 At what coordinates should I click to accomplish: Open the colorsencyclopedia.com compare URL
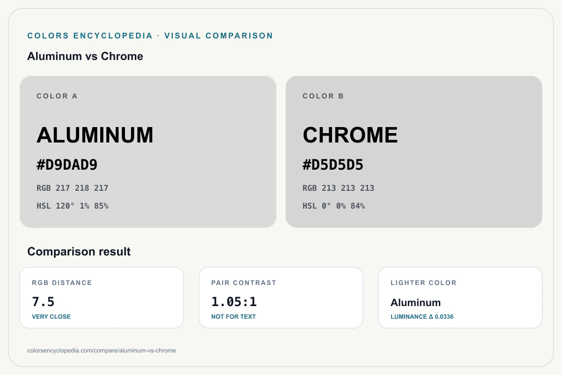coord(102,351)
